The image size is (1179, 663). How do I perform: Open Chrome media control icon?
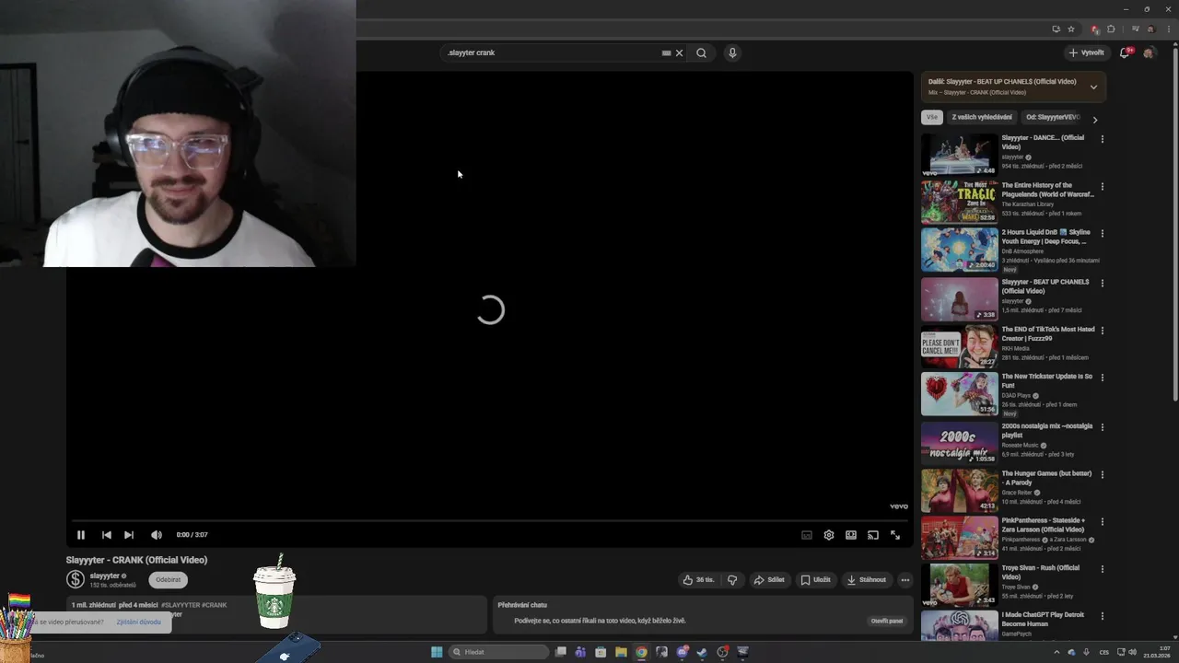pos(1135,29)
